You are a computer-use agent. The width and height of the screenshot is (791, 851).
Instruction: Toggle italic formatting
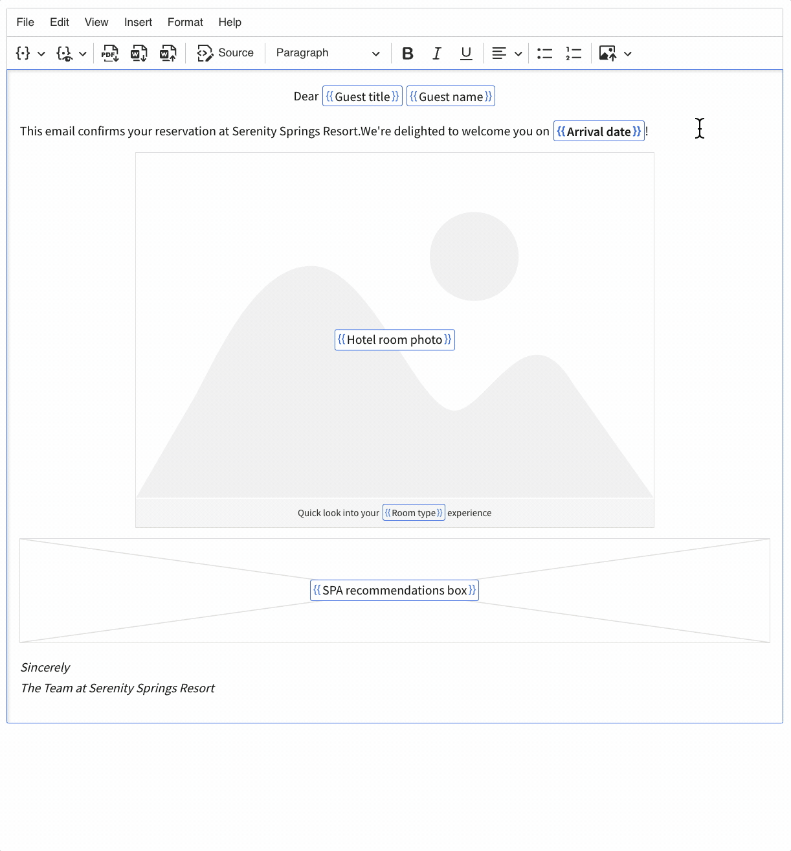pos(437,53)
